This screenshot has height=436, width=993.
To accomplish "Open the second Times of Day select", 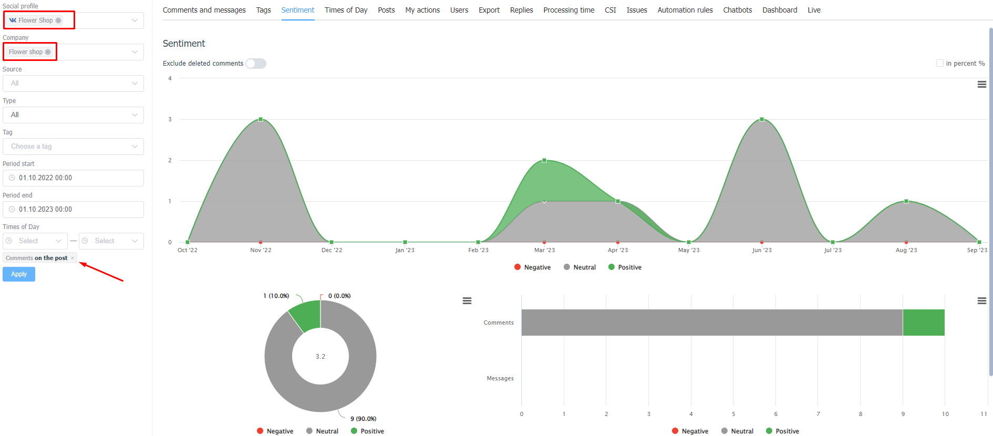I will tap(111, 241).
